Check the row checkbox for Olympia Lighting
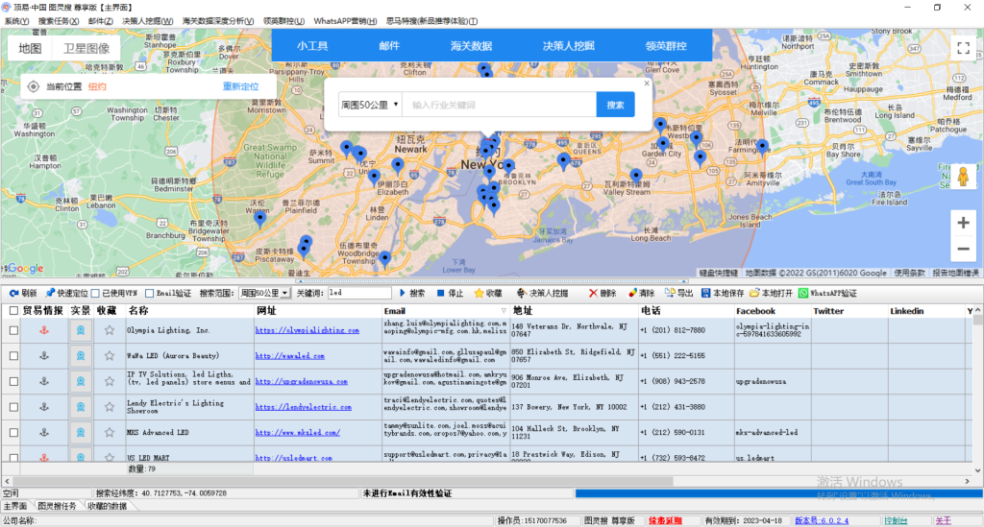Image resolution: width=984 pixels, height=527 pixels. point(13,330)
